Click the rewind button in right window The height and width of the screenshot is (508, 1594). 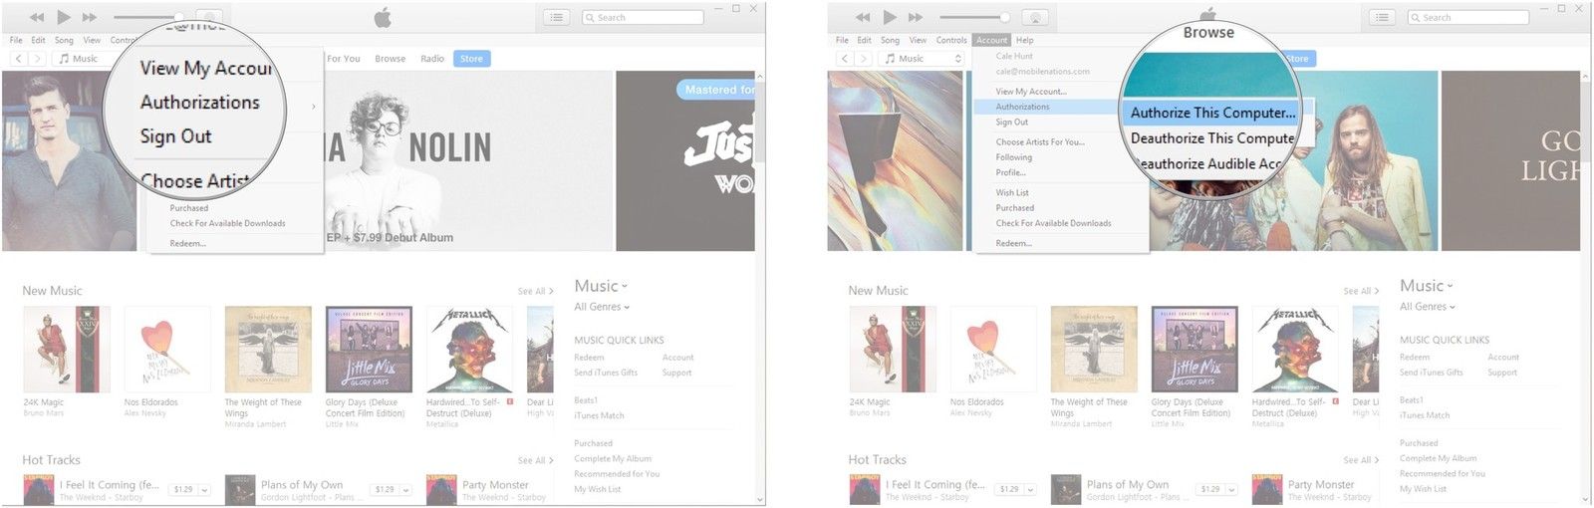(x=863, y=17)
